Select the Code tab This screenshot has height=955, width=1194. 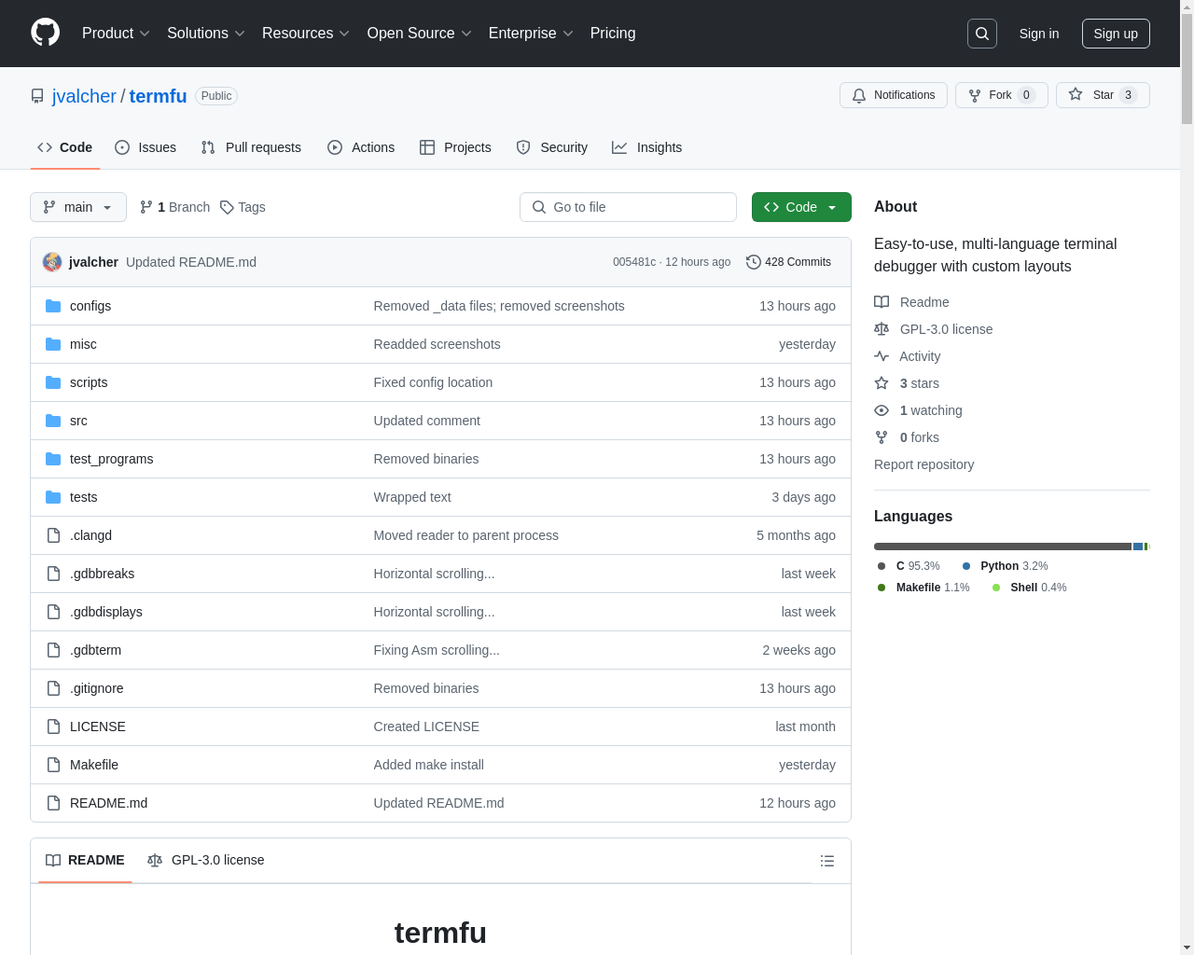[x=65, y=147]
